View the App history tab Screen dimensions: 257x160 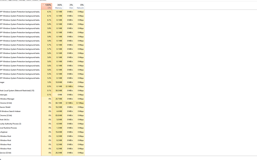pos(11,1)
